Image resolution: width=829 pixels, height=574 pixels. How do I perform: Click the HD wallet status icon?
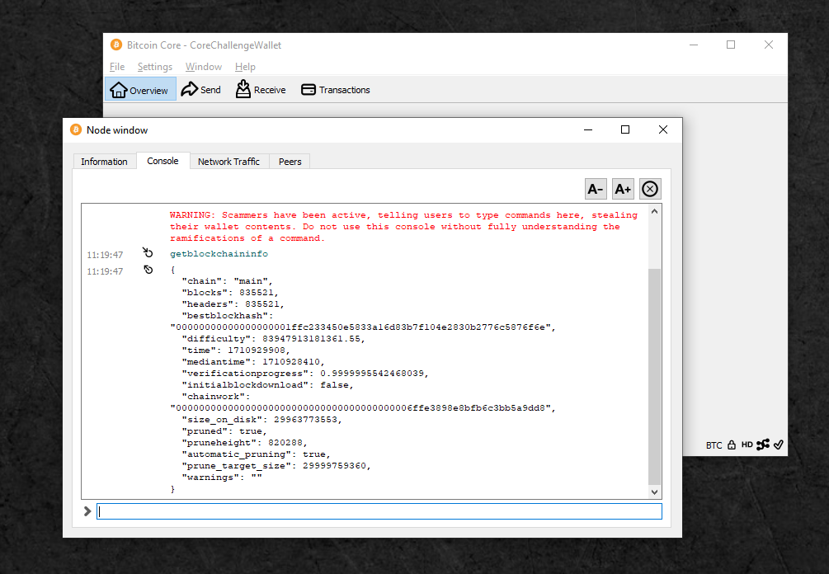click(x=747, y=445)
